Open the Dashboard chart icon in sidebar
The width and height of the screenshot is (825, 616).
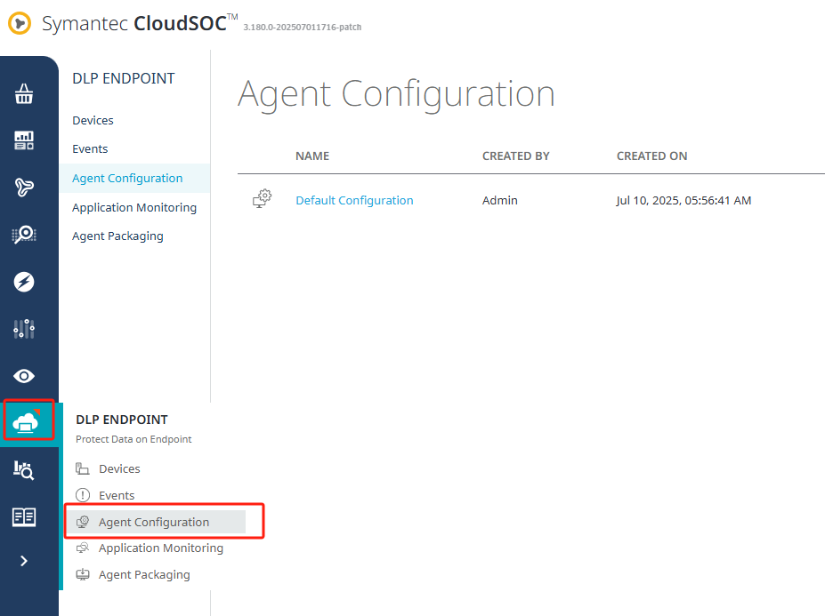click(24, 140)
